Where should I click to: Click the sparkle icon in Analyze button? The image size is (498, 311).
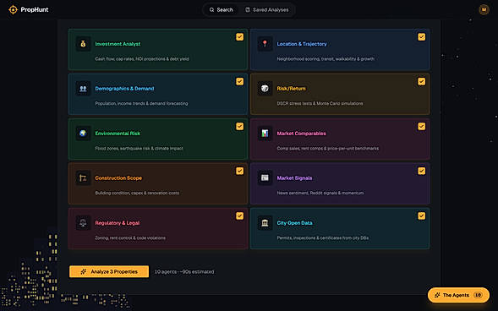[84, 271]
